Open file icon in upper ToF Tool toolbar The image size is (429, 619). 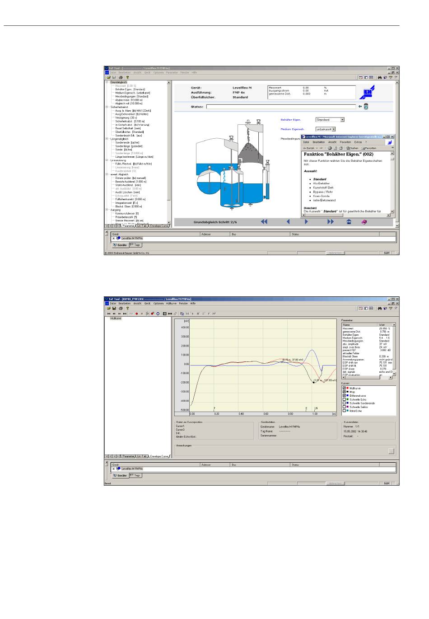point(109,77)
